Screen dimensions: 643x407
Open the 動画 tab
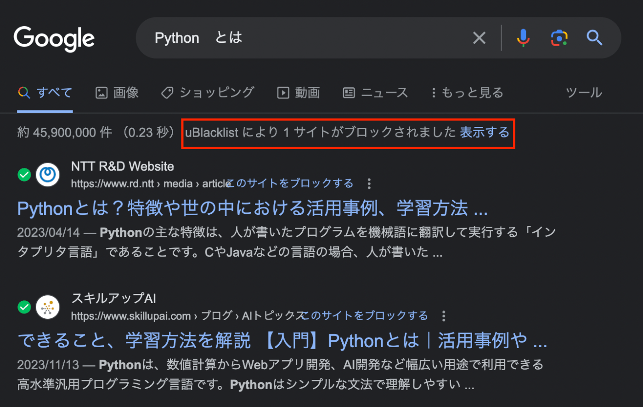(x=299, y=93)
